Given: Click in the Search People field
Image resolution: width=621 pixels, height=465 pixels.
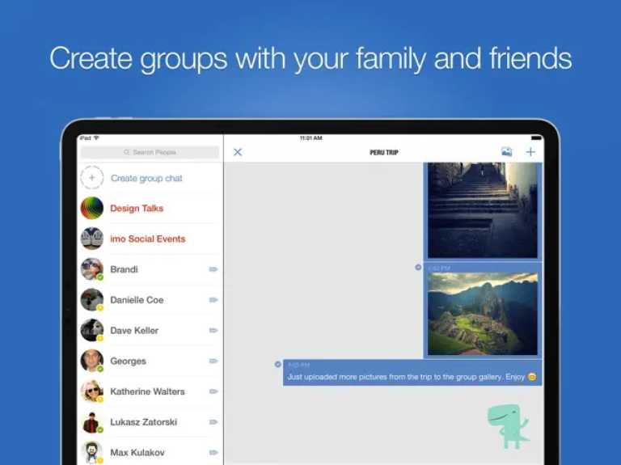Looking at the screenshot, I should 150,152.
